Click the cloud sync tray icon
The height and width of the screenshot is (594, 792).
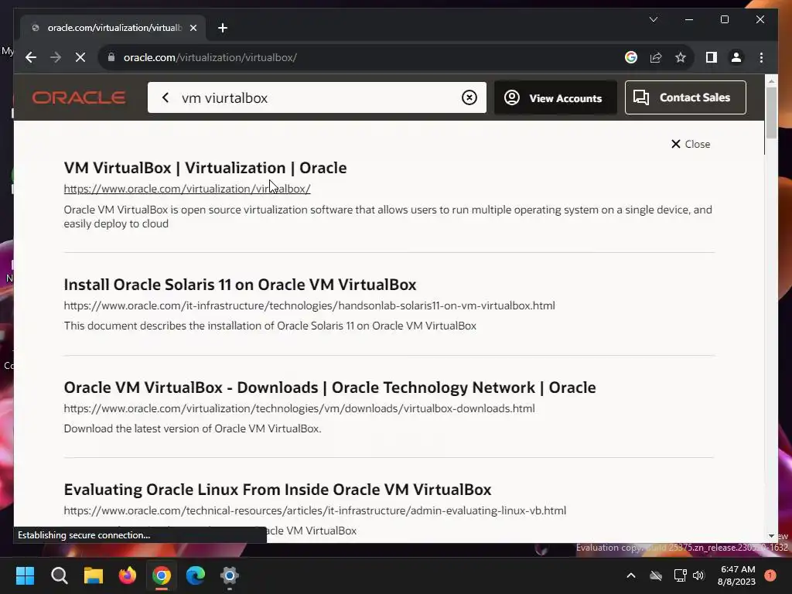click(x=656, y=575)
